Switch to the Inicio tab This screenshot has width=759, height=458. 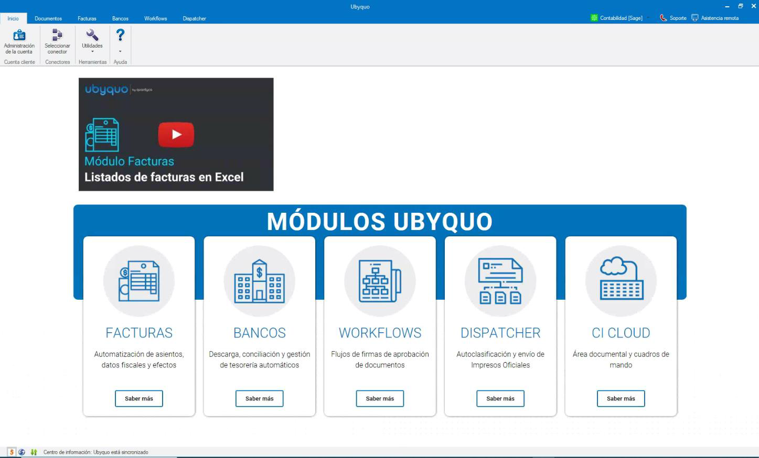pos(13,18)
